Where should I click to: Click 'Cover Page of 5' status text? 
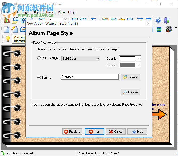(x=98, y=153)
